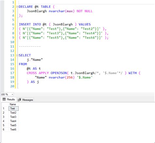
Task: Click j."Name" on line 14
Action: [35, 60]
